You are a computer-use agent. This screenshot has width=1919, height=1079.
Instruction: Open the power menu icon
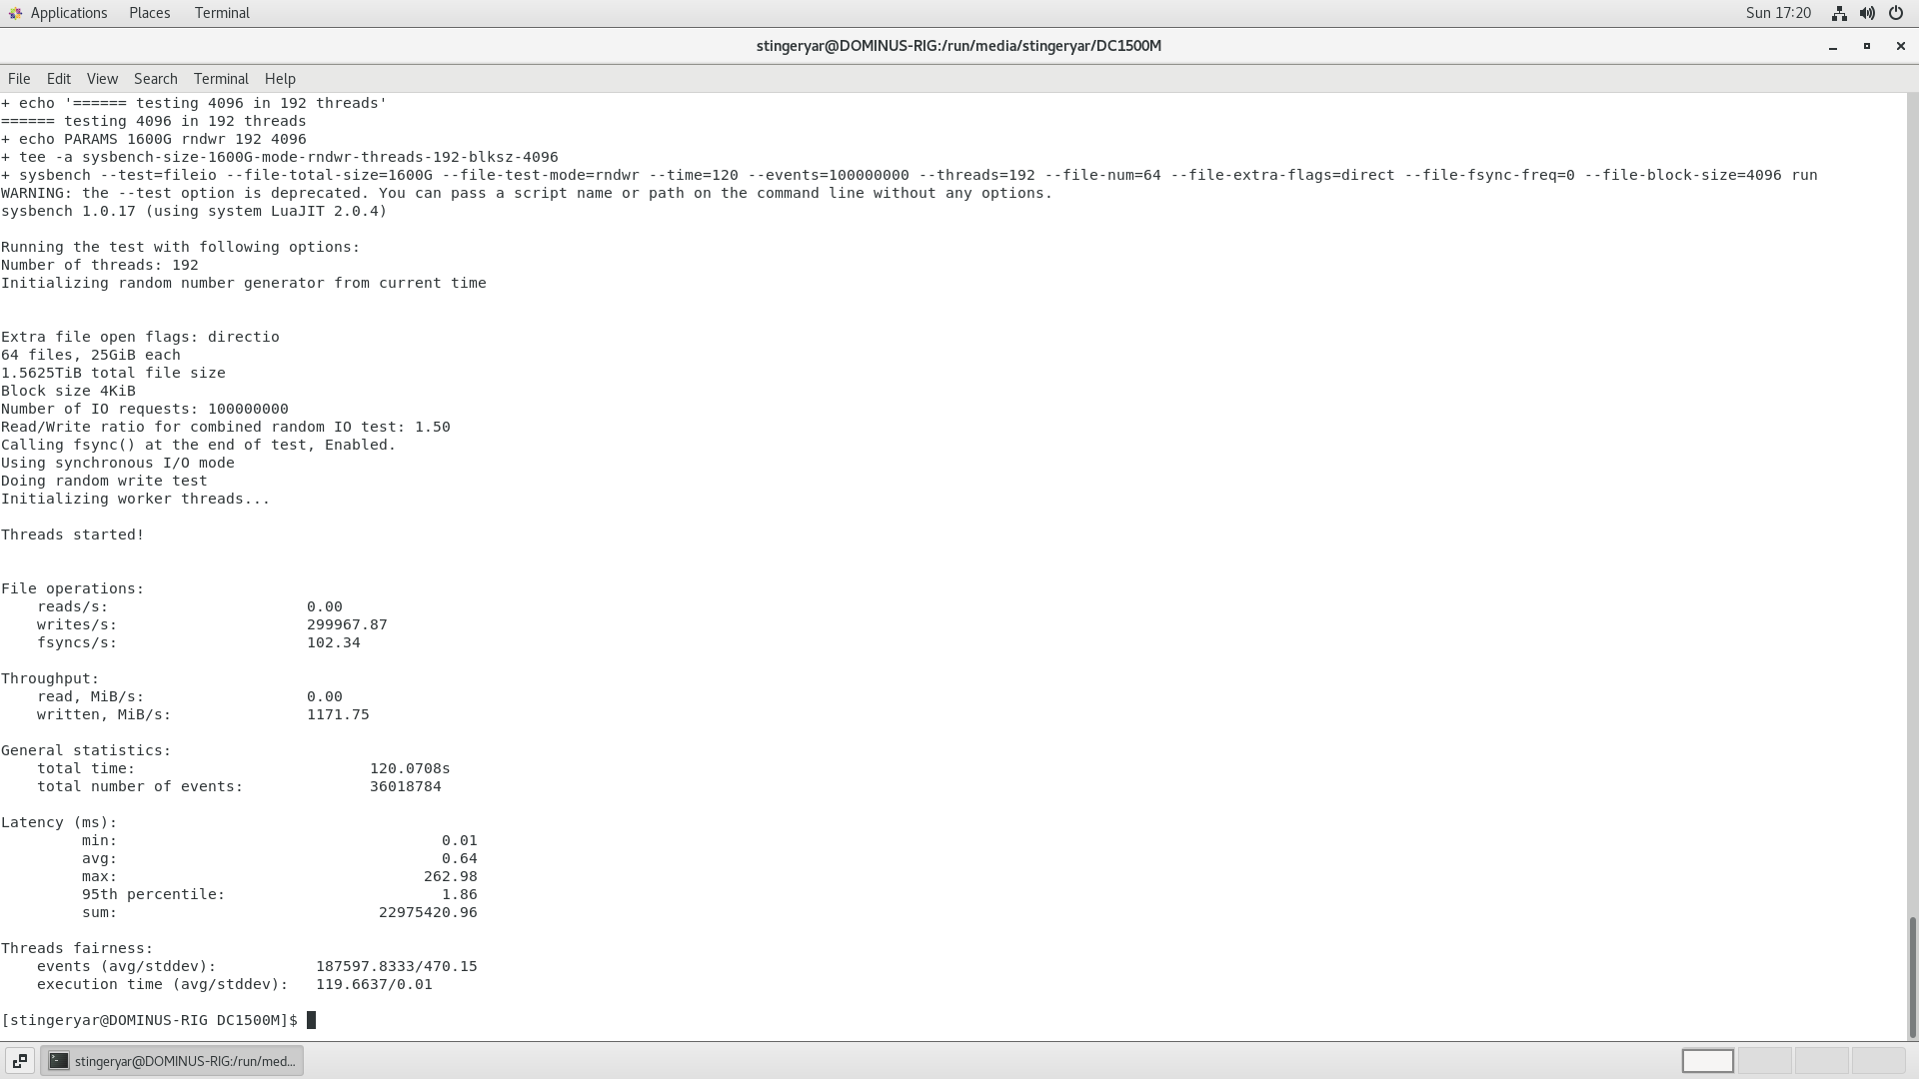coord(1896,13)
